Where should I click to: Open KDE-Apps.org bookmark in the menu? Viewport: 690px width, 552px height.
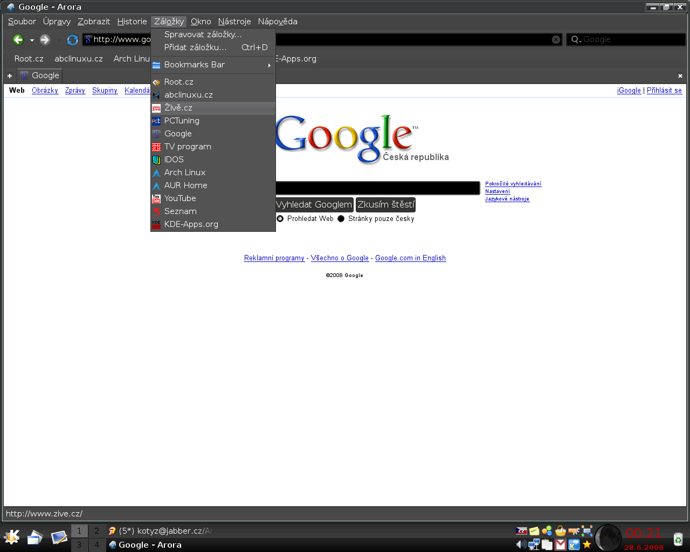click(x=213, y=224)
